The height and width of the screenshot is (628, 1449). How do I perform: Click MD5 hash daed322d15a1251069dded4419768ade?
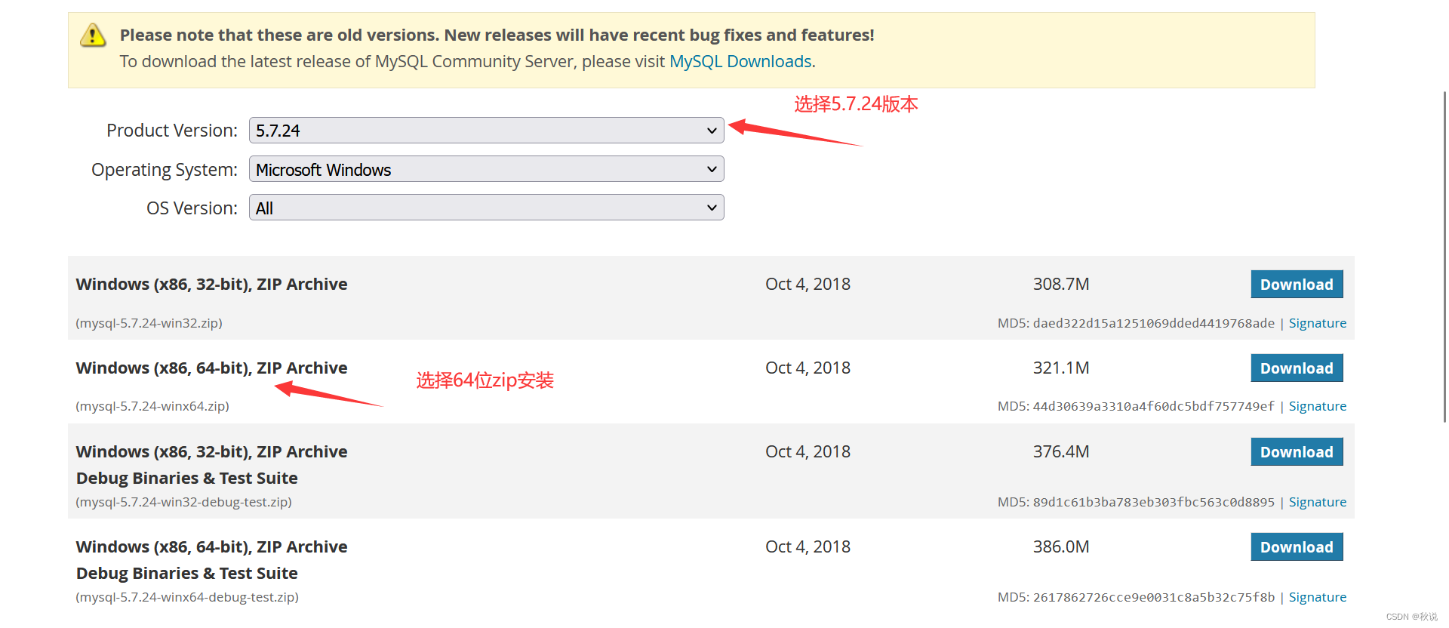click(1153, 323)
